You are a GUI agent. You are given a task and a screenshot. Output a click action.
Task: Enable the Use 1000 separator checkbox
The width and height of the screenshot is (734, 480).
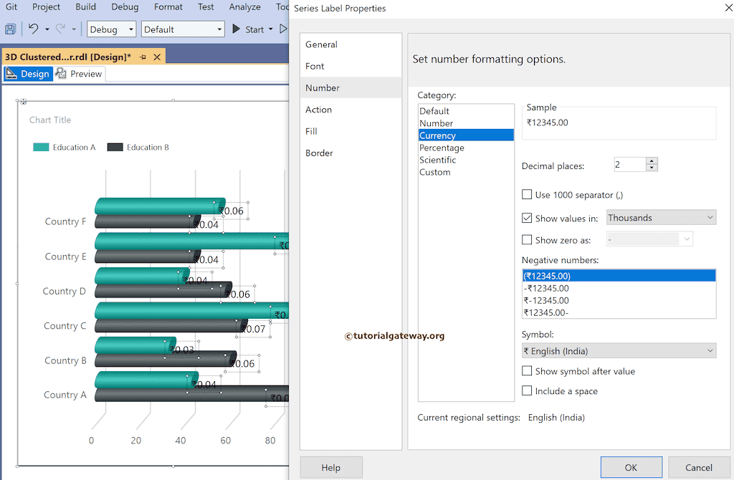click(527, 194)
